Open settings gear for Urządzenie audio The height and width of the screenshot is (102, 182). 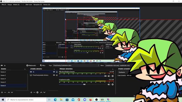coord(113,84)
